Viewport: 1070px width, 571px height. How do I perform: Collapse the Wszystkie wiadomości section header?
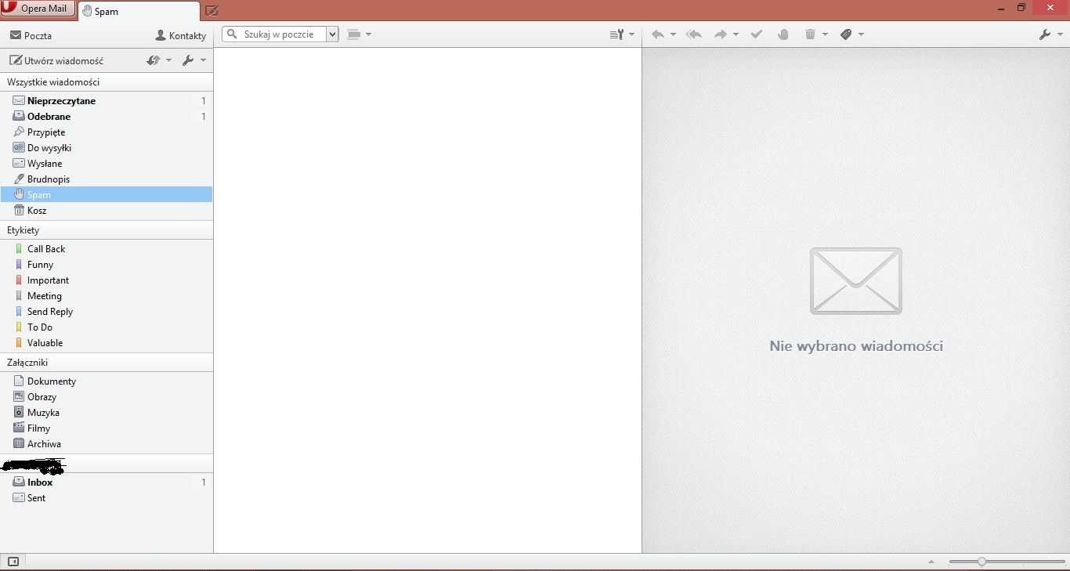coord(107,81)
